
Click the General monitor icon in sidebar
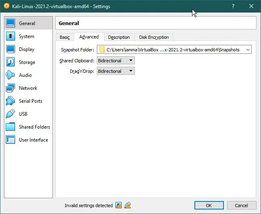point(10,23)
